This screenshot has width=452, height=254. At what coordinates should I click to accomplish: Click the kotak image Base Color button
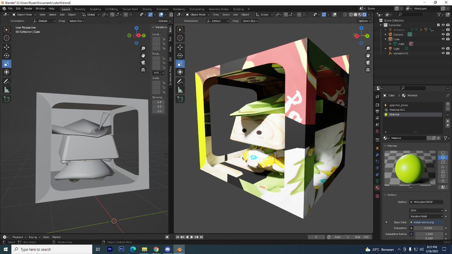[x=426, y=222]
